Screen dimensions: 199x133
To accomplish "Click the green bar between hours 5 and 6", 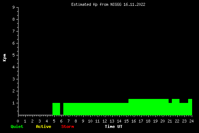I will point(56,109).
